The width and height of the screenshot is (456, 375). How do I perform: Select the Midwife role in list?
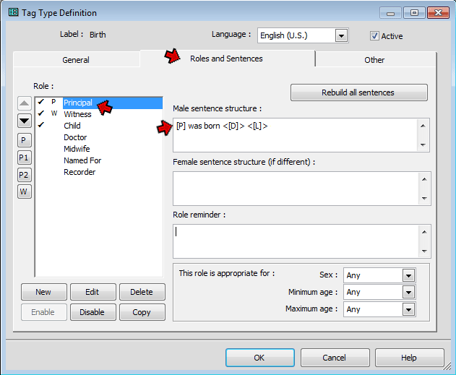pyautogui.click(x=77, y=149)
